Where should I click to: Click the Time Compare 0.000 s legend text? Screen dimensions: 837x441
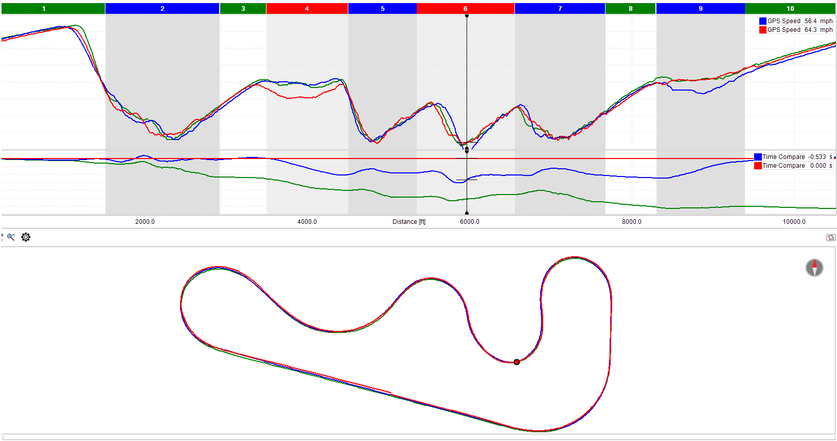pyautogui.click(x=797, y=166)
